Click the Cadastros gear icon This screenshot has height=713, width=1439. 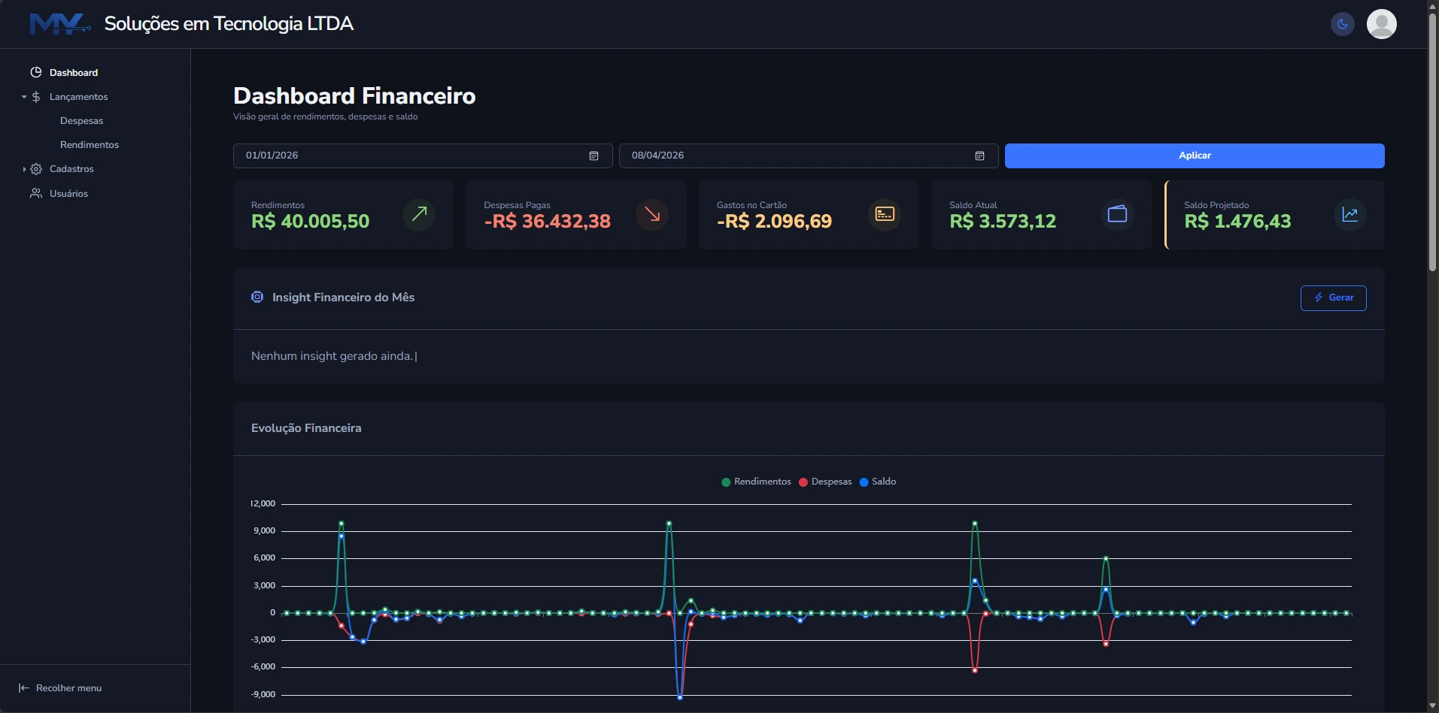tap(35, 169)
